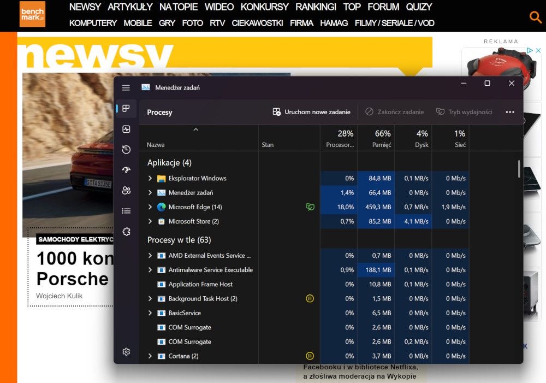Image resolution: width=546 pixels, height=383 pixels.
Task: Expand BasicService process group
Action: tap(150, 313)
